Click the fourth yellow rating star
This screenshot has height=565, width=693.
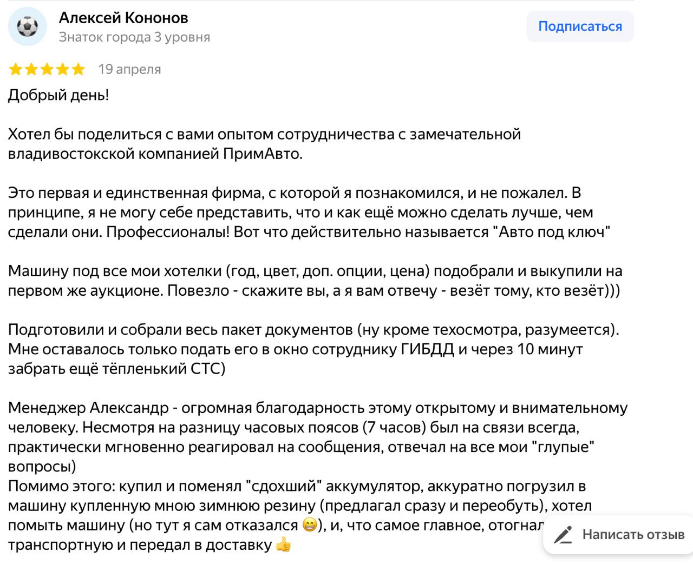coord(63,69)
